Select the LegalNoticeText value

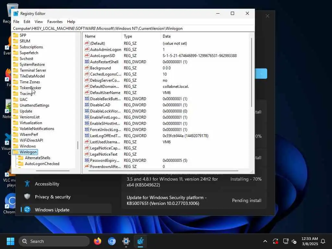103,154
